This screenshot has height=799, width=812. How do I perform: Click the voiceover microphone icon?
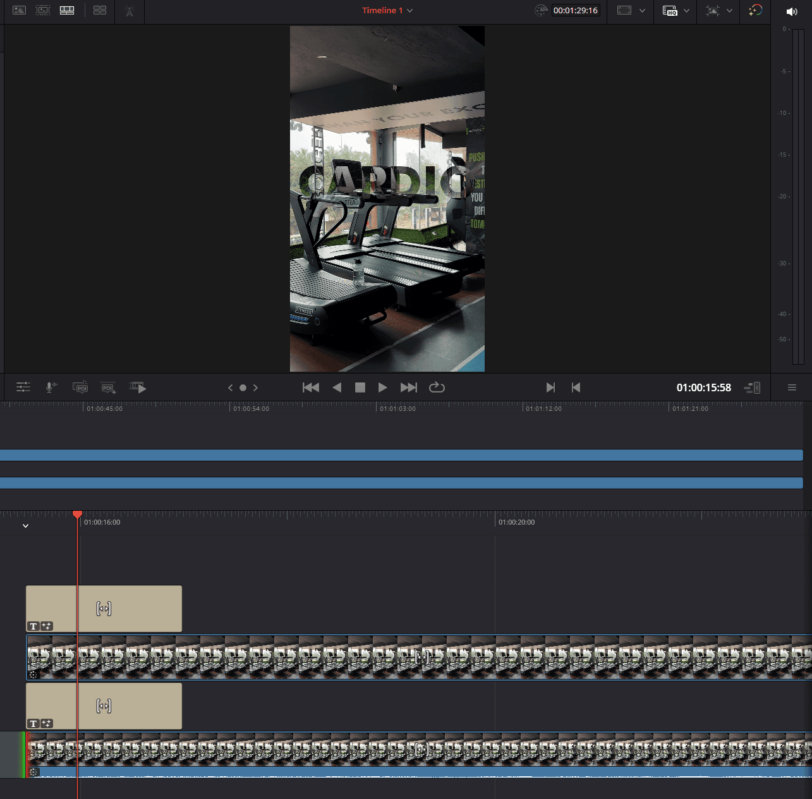51,387
